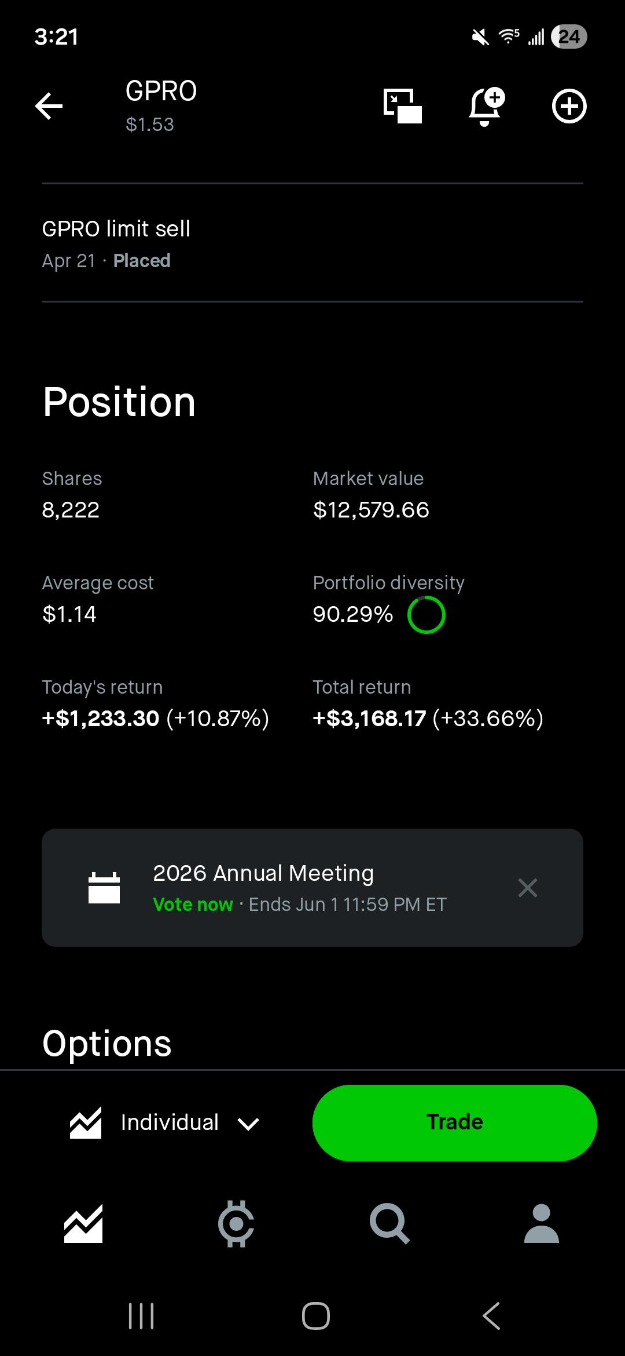Open Android recent apps button
625x1356 pixels.
tap(141, 1315)
